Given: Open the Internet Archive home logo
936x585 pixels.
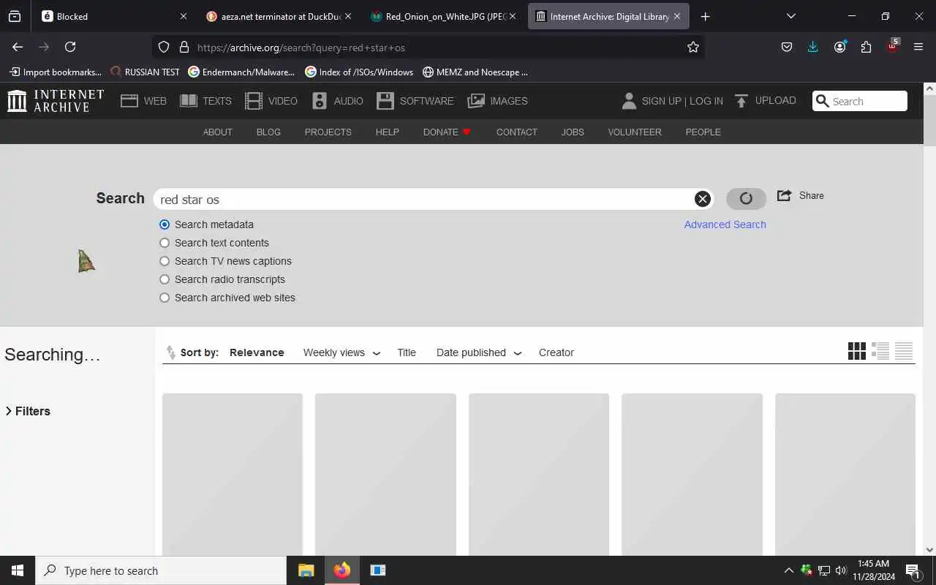Looking at the screenshot, I should click(x=56, y=101).
